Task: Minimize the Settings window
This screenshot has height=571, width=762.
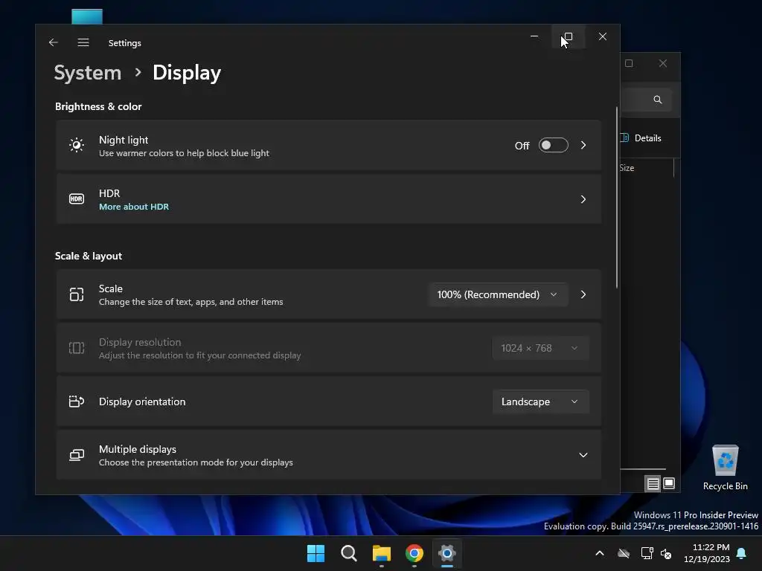Action: [x=534, y=37]
